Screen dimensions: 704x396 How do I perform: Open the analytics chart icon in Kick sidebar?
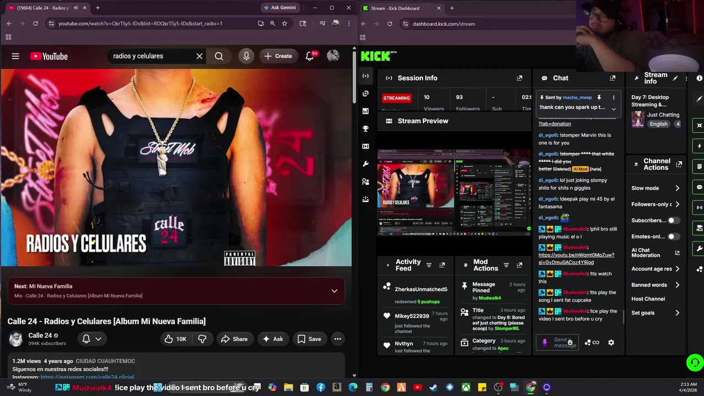[x=366, y=111]
